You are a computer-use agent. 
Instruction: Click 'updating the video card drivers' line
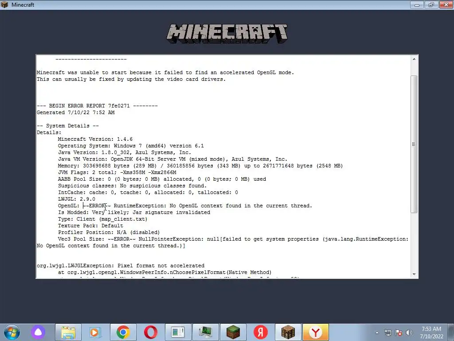[131, 79]
